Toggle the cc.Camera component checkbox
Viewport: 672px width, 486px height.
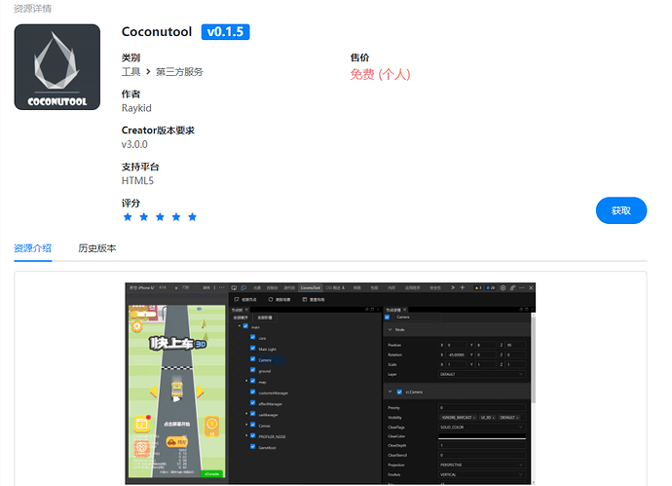pyautogui.click(x=399, y=392)
